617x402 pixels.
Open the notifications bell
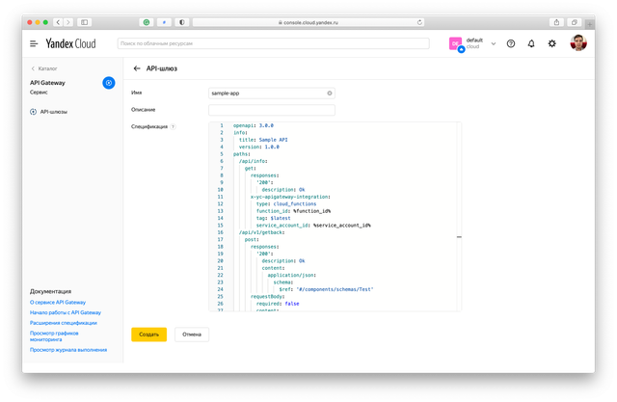pyautogui.click(x=531, y=43)
